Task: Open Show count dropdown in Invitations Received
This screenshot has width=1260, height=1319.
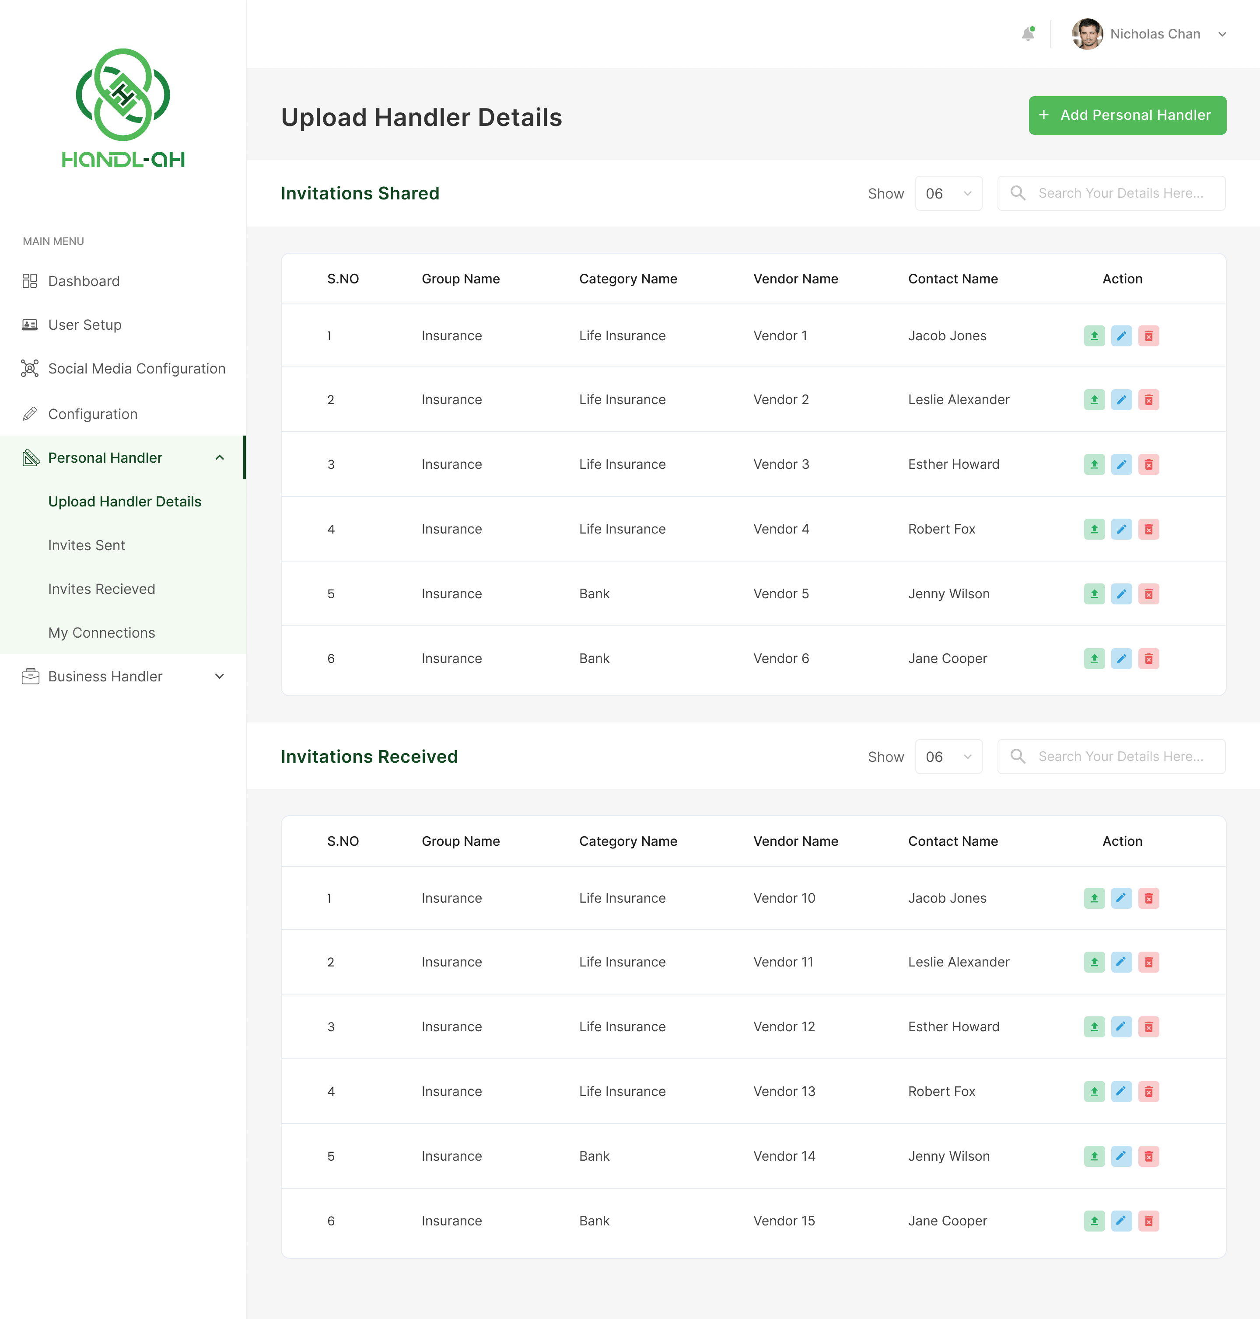Action: [948, 757]
